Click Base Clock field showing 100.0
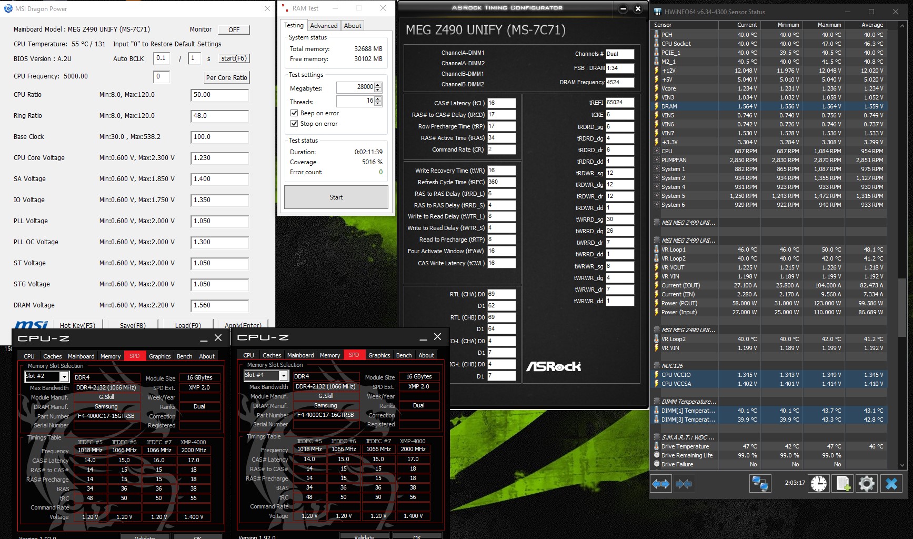This screenshot has width=913, height=539. point(219,137)
